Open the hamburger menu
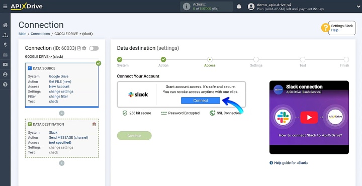The width and height of the screenshot is (362, 186). tap(5, 7)
